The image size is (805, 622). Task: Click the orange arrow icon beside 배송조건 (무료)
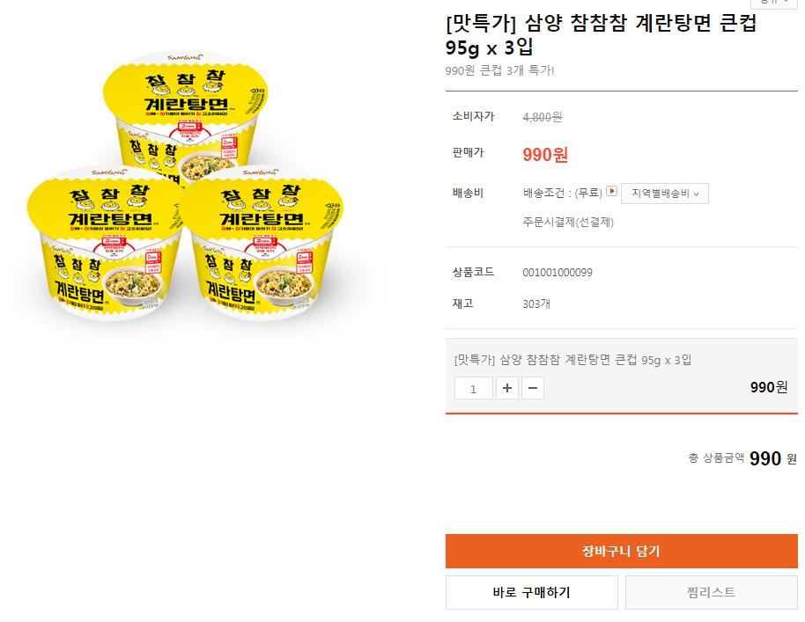point(611,191)
